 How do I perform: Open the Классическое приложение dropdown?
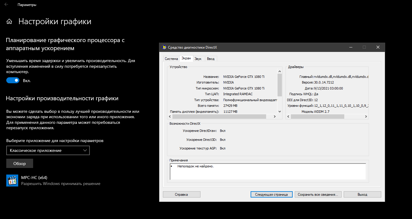48,151
